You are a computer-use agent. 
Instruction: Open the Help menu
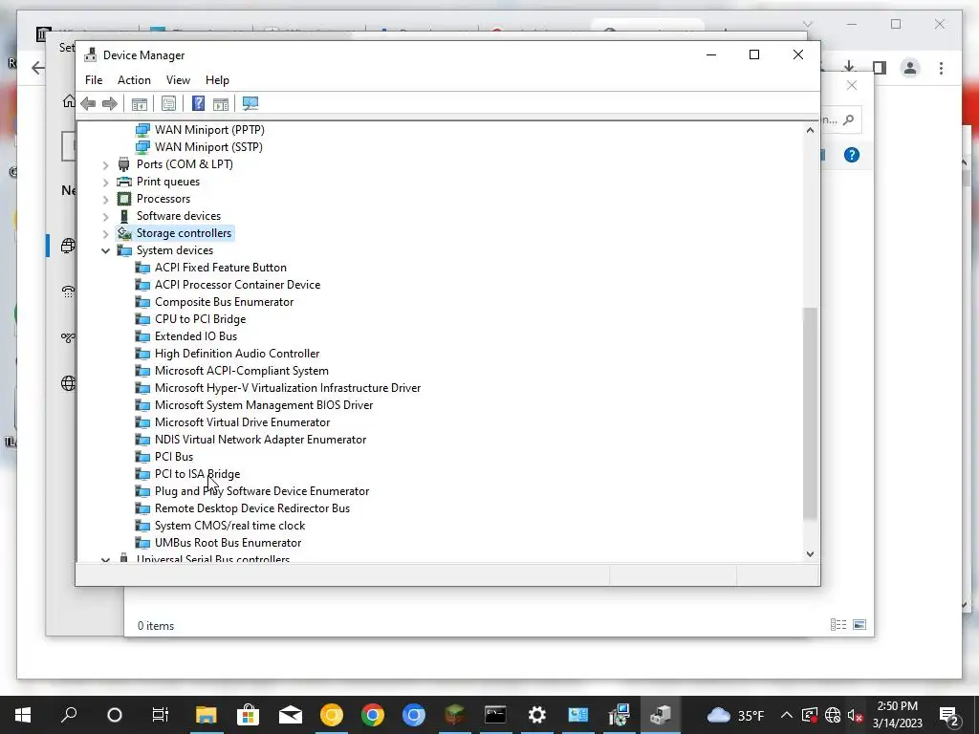217,80
